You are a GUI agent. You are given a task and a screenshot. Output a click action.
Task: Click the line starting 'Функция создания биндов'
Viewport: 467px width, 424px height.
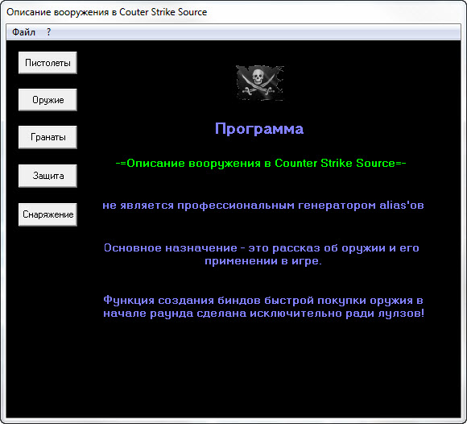click(x=263, y=300)
